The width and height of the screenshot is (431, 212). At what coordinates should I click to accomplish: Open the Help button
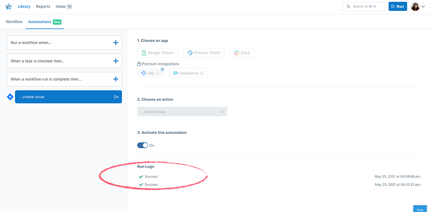click(x=420, y=209)
